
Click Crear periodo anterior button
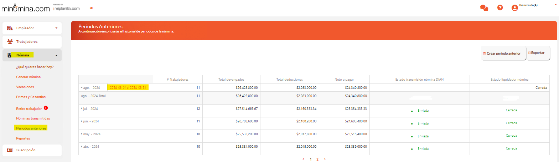coord(503,53)
